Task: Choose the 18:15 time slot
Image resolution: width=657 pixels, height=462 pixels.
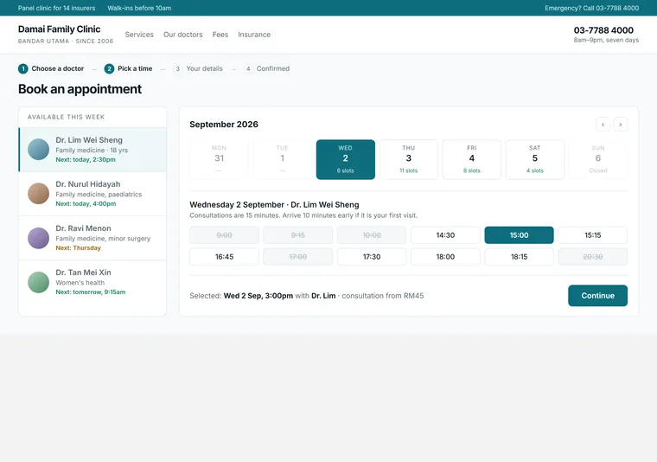Action: pyautogui.click(x=520, y=257)
